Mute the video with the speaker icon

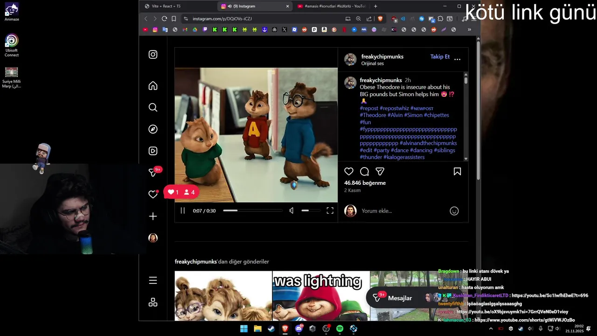292,210
